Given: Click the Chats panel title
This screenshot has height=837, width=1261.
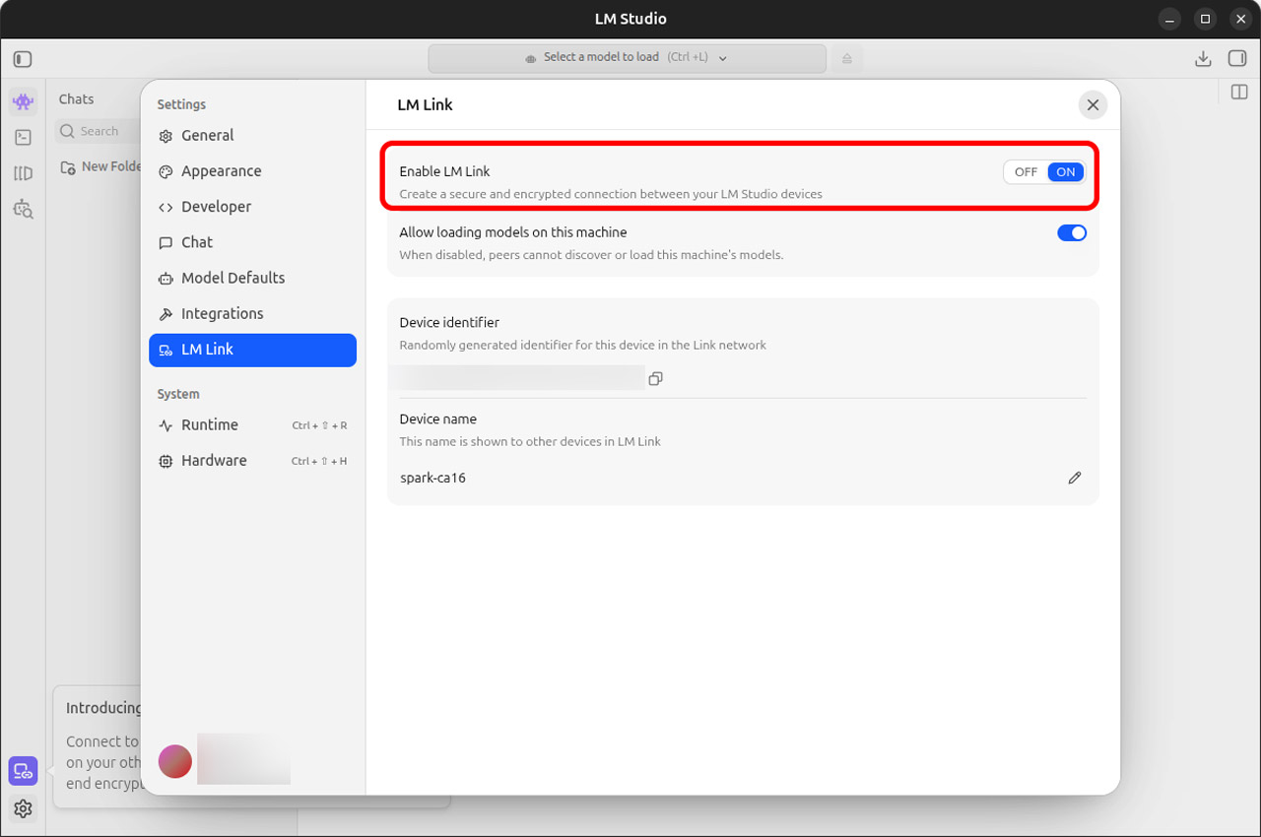Looking at the screenshot, I should pos(76,99).
